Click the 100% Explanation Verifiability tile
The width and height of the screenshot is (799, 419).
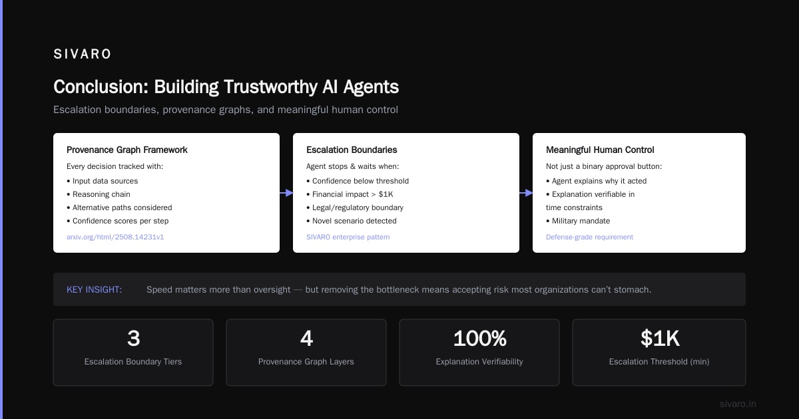coord(479,352)
